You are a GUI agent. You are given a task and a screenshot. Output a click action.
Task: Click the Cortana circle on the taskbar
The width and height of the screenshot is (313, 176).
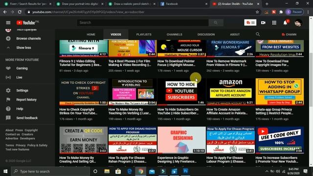(95, 171)
